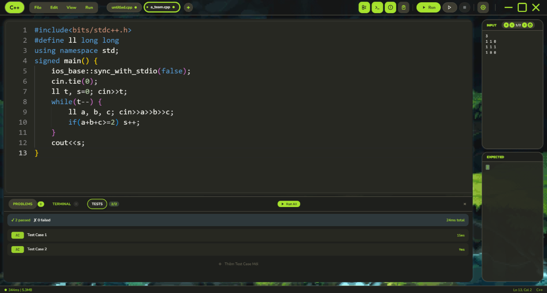The width and height of the screenshot is (547, 293).
Task: Click Run All in the tests panel
Action: (289, 204)
